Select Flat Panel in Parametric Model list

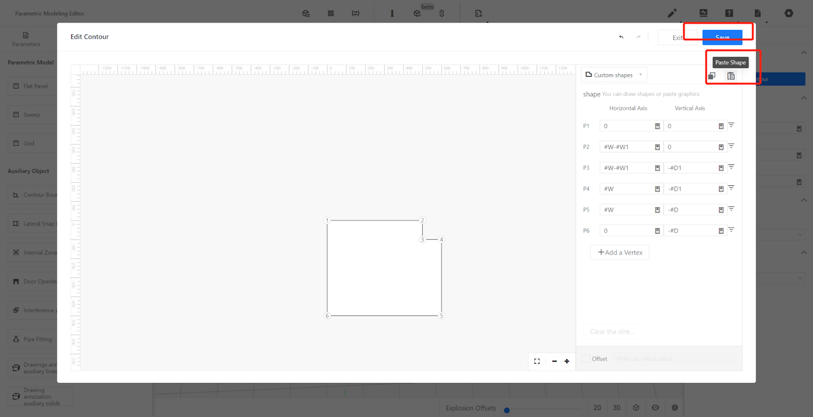tap(35, 86)
